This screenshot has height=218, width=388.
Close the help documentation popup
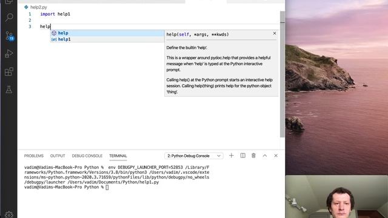tap(275, 33)
